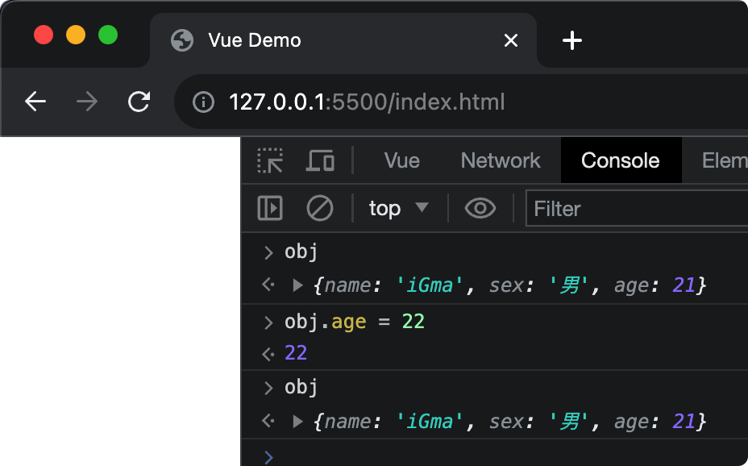Switch to the Vue devtools tab
This screenshot has width=748, height=466.
[x=401, y=160]
